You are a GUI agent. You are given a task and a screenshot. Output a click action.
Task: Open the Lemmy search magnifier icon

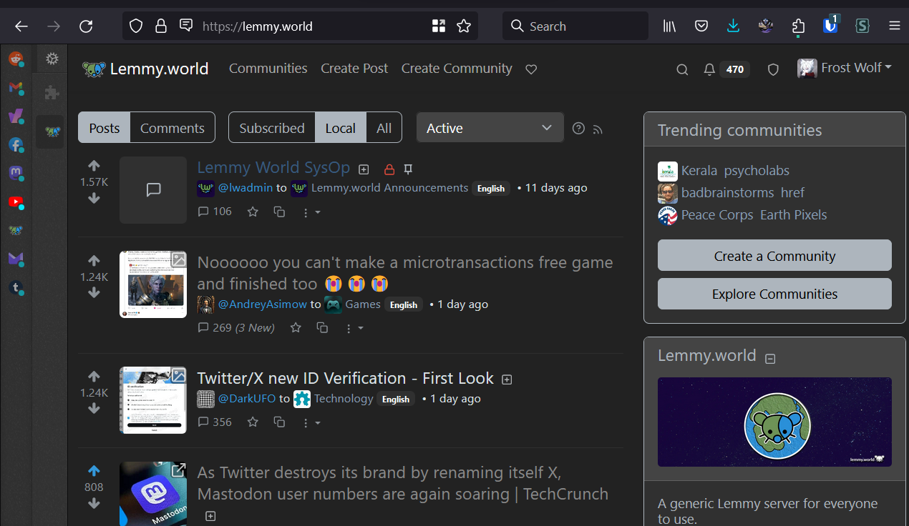(682, 69)
